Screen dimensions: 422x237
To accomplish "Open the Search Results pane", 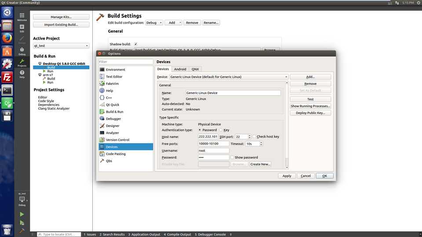I will pos(112,234).
